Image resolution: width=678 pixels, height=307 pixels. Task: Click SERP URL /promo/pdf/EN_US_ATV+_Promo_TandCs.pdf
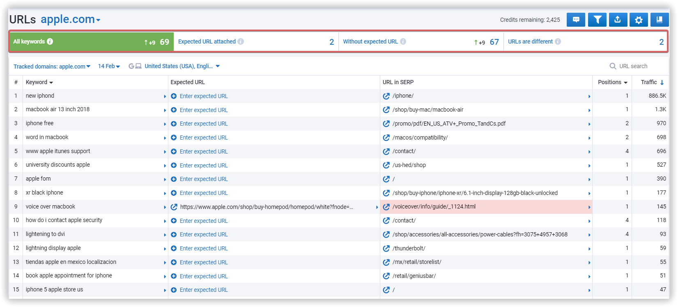(x=449, y=124)
